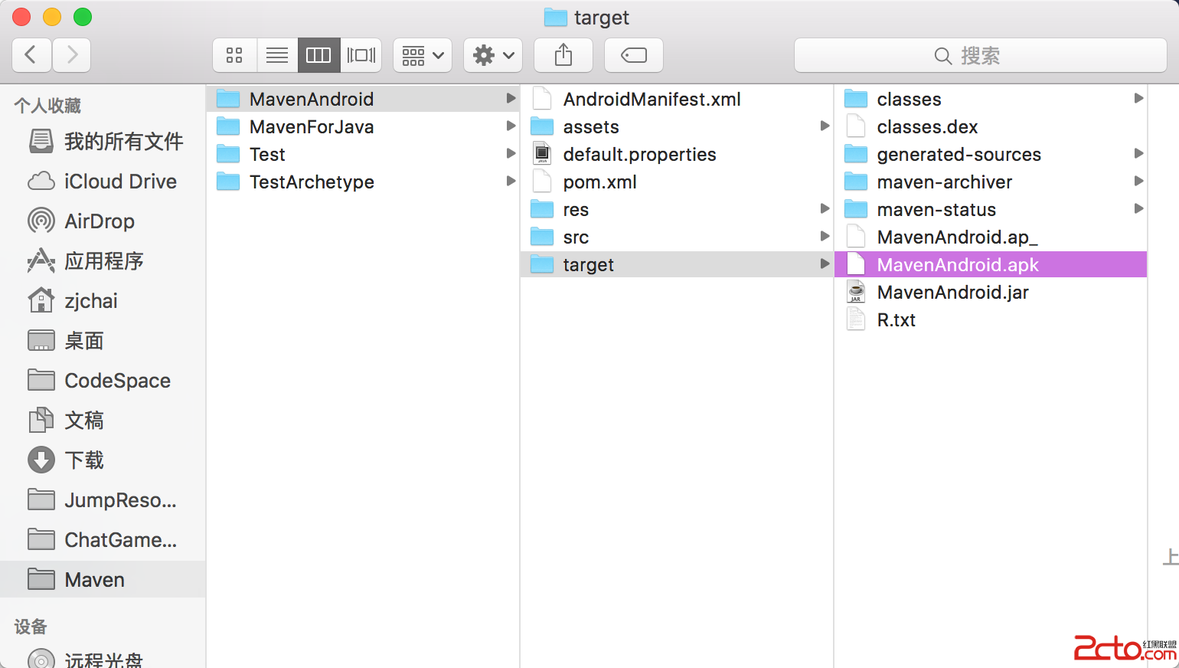Expand TestArchetype using its arrow
1179x668 pixels.
tap(511, 181)
